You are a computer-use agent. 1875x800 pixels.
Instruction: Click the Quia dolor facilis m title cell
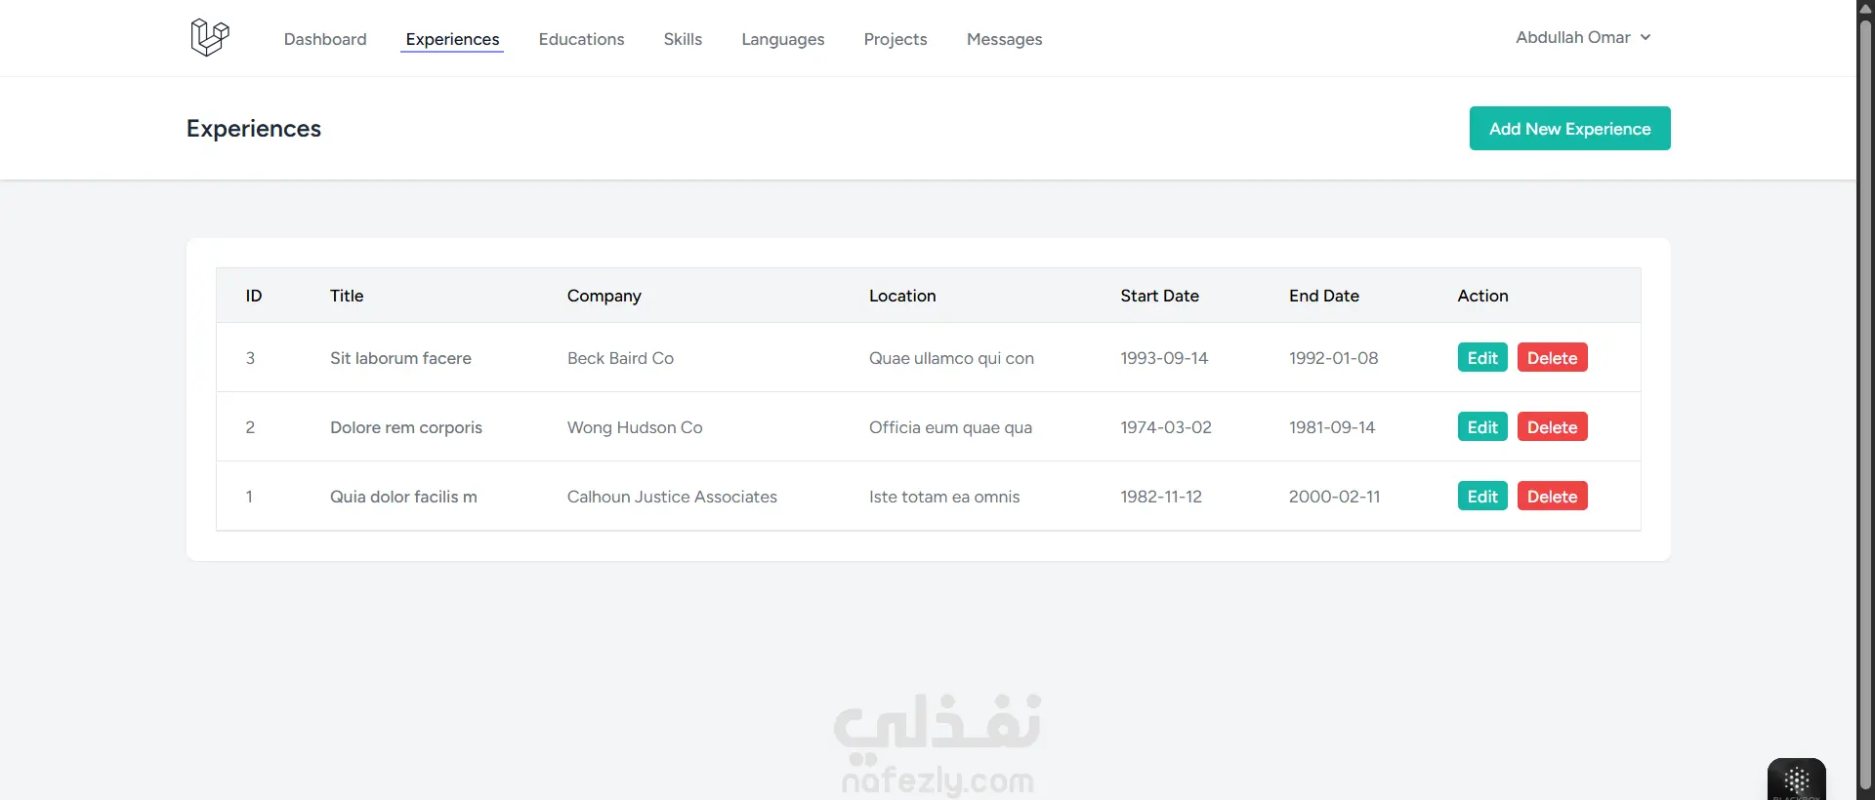coord(403,497)
